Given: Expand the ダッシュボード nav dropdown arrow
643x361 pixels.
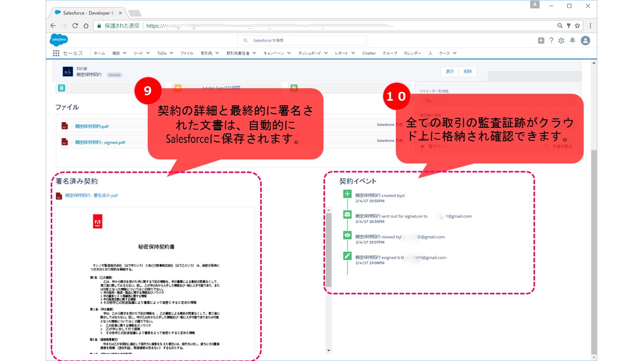Looking at the screenshot, I should point(326,53).
